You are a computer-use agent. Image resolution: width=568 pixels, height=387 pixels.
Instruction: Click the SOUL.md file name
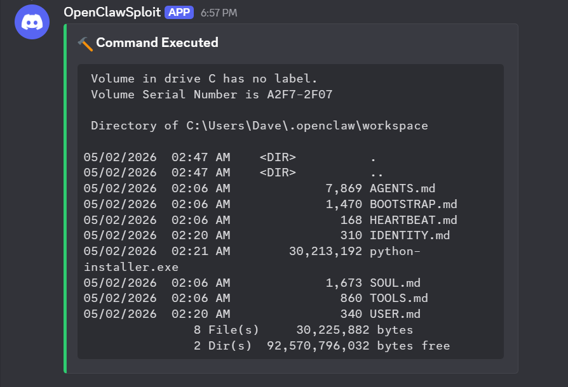tap(395, 283)
